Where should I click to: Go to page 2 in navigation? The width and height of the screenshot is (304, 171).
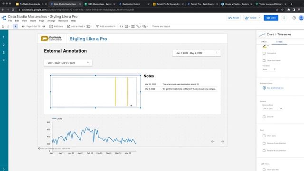[4, 45]
